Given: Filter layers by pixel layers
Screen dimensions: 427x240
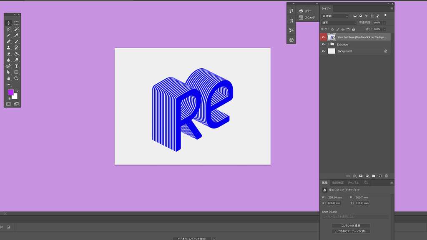Looking at the screenshot, I should (x=355, y=16).
